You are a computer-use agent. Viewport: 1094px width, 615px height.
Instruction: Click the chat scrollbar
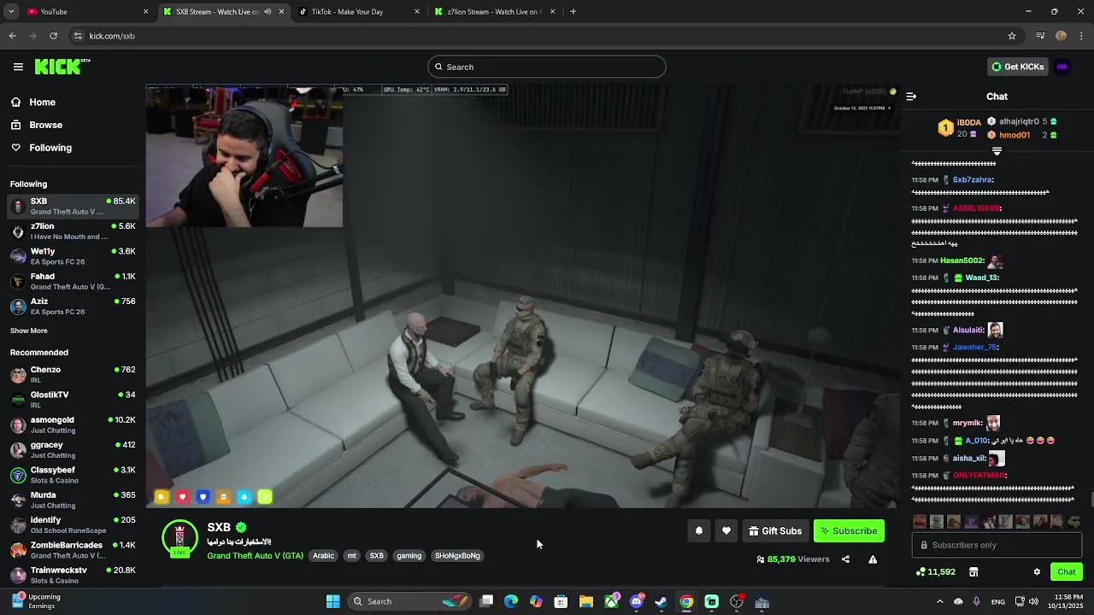point(1091,500)
